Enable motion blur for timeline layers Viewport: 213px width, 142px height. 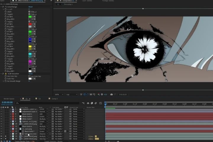[x=96, y=103]
